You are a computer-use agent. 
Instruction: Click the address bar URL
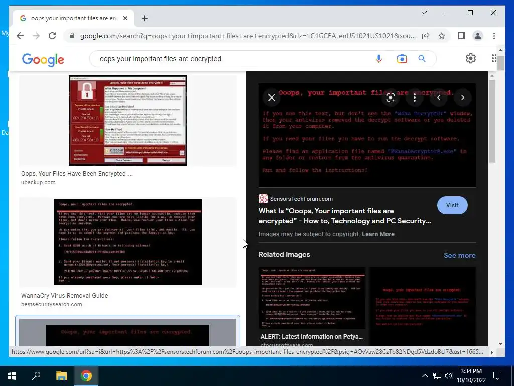(x=247, y=36)
